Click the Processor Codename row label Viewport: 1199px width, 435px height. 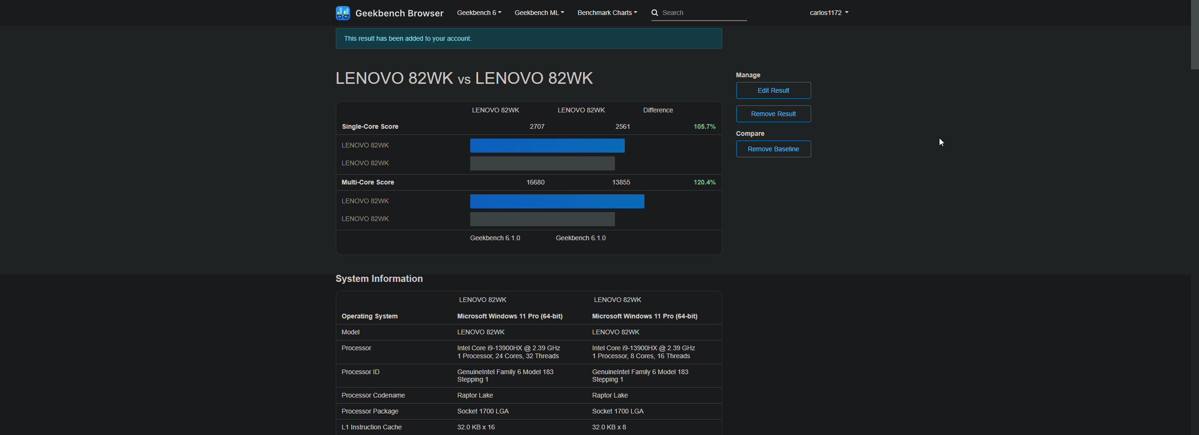click(x=373, y=395)
